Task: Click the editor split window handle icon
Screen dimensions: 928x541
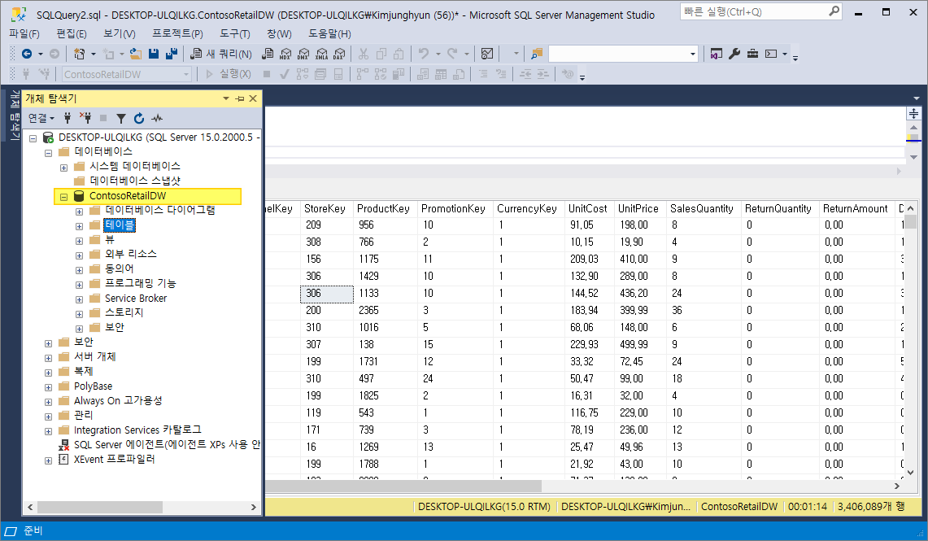Action: (913, 113)
